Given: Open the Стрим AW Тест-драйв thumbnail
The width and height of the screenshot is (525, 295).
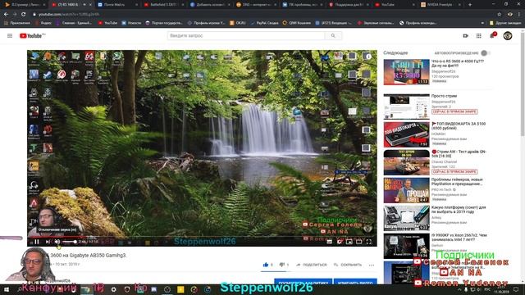Looking at the screenshot, I should (407, 162).
